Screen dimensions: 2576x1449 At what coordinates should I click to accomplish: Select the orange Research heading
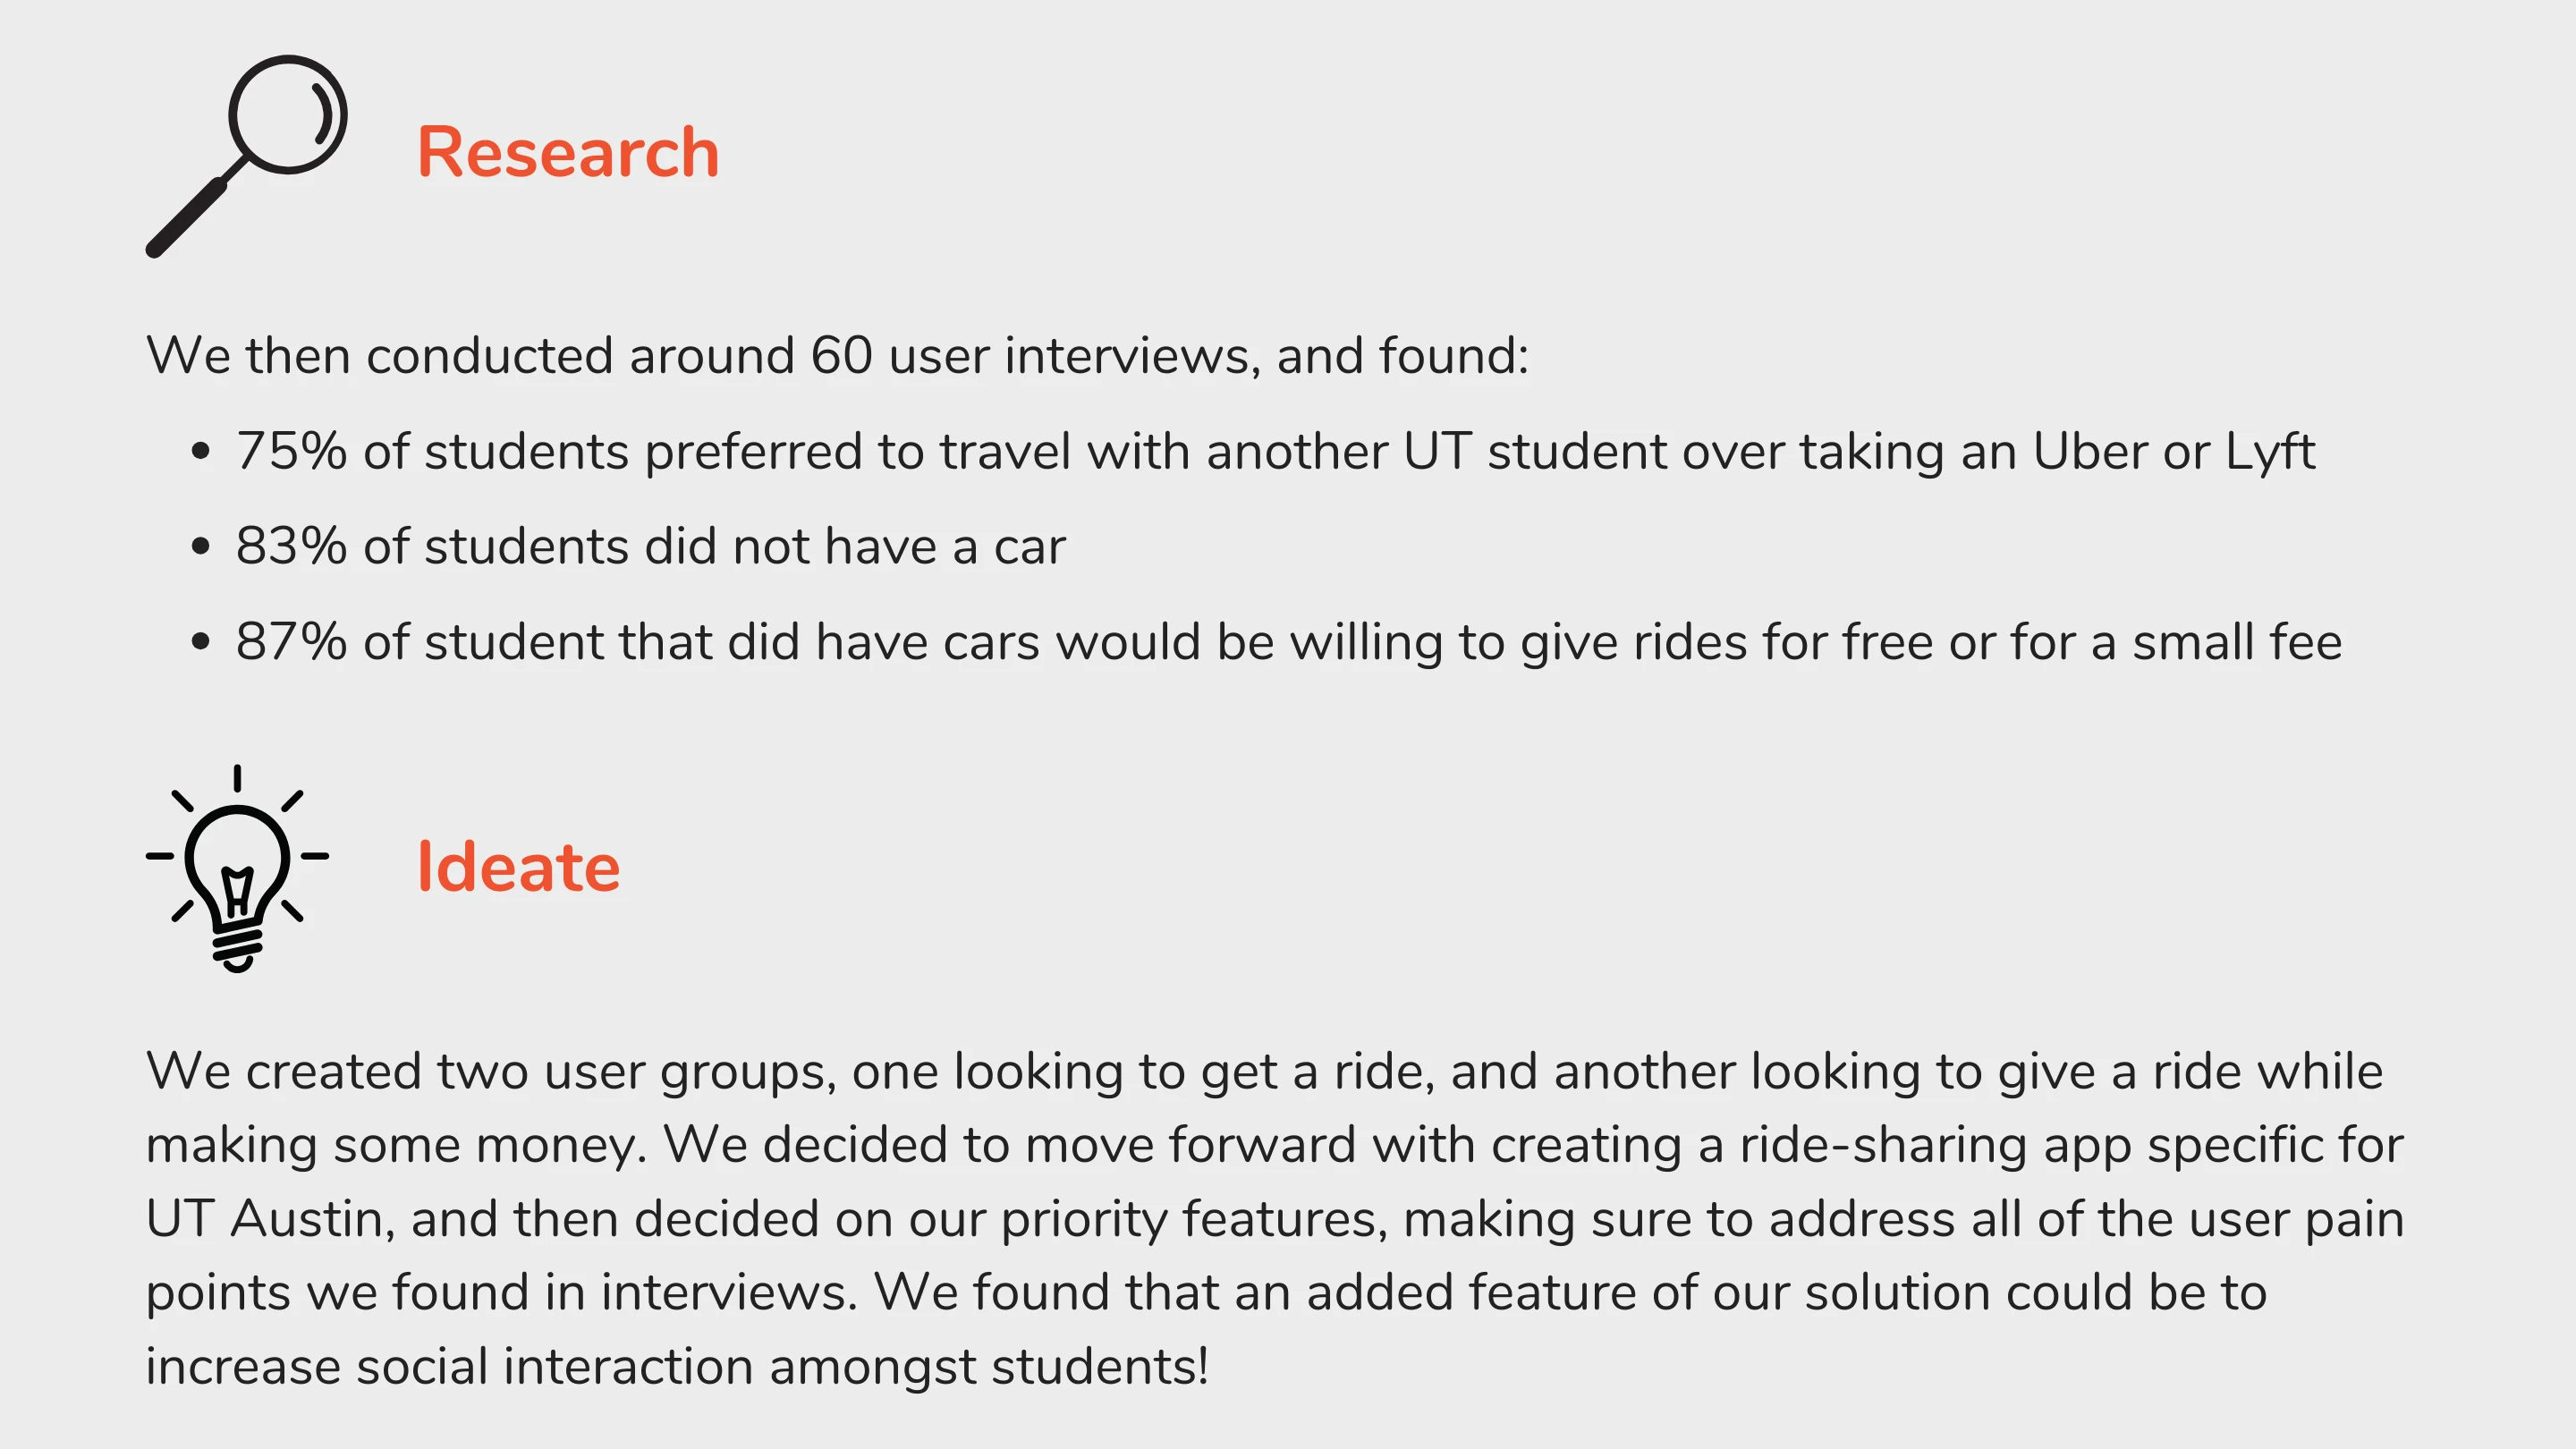[567, 153]
